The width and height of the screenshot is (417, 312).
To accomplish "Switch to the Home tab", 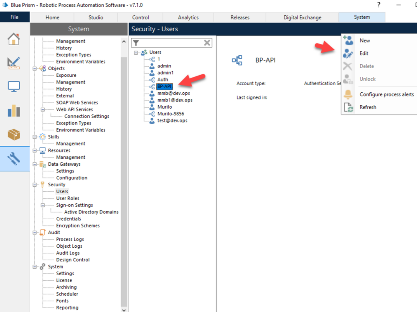I will (52, 18).
